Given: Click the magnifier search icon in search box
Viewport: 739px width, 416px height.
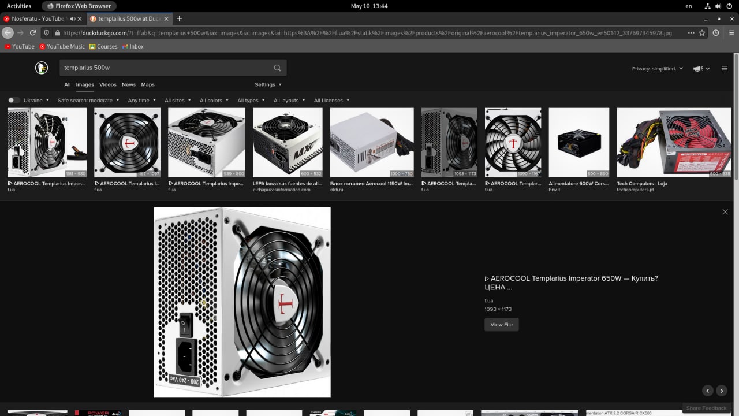Looking at the screenshot, I should click(277, 68).
